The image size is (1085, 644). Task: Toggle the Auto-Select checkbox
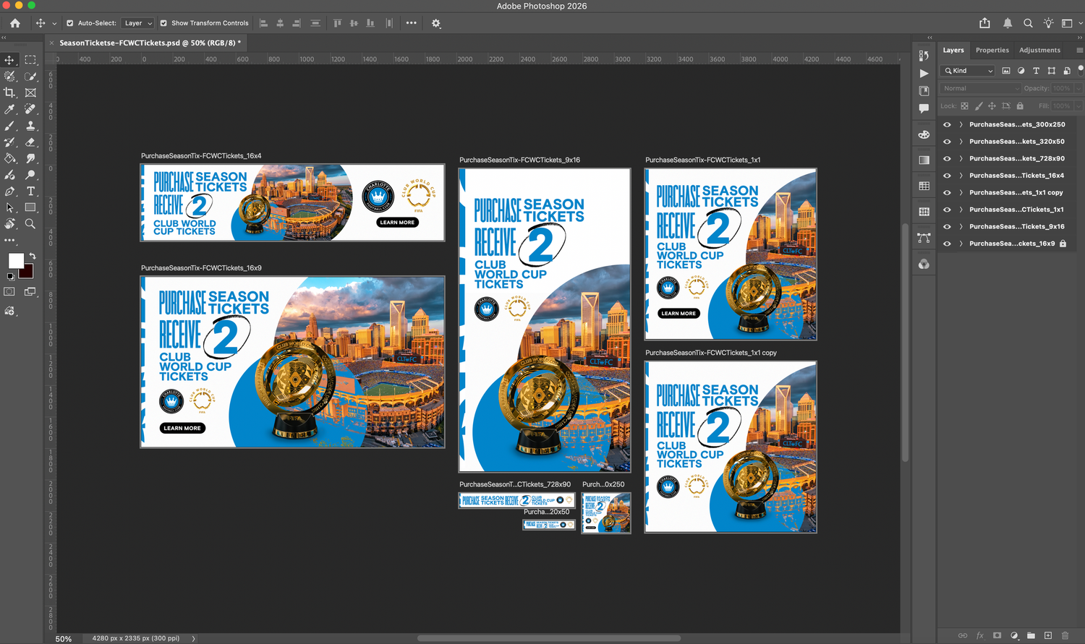[70, 23]
